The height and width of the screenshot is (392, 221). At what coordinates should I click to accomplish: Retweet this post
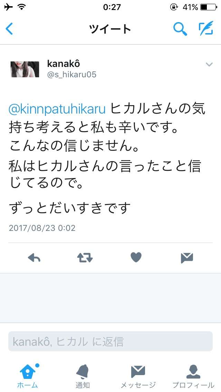[85, 258]
